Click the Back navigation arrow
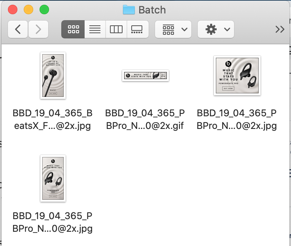This screenshot has width=291, height=246. click(x=18, y=29)
